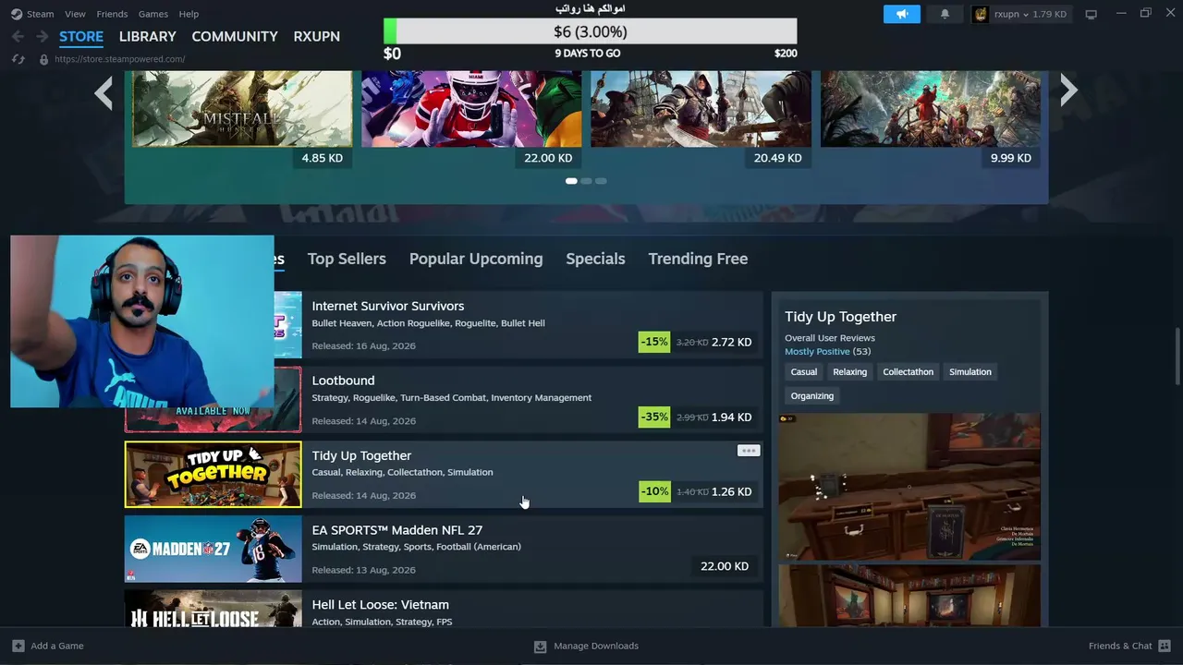
Task: Open the first Tidy Up Together screenshot
Action: 909,487
